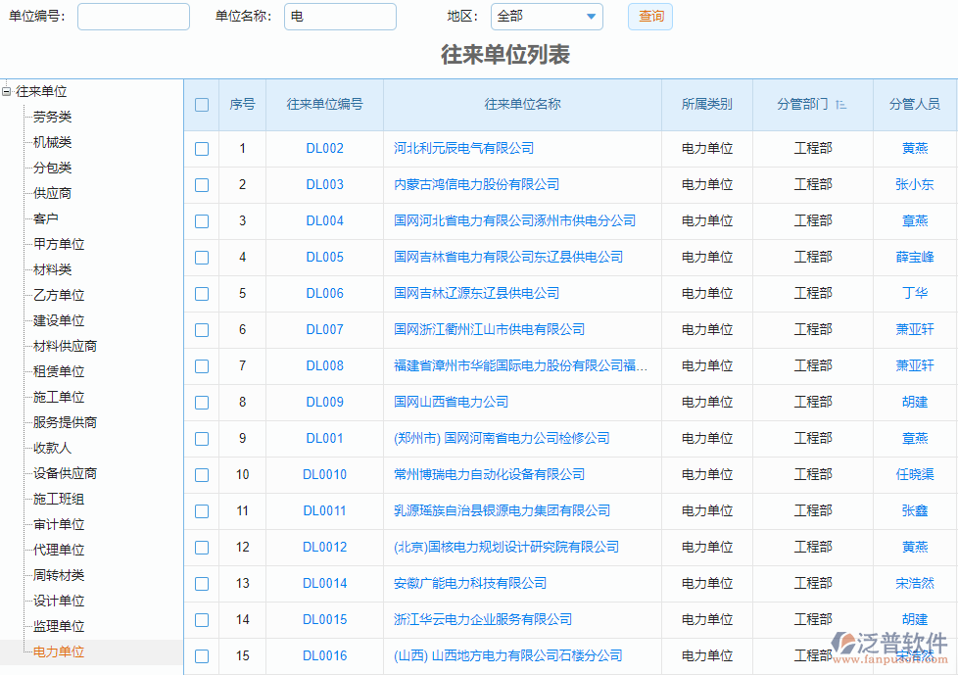Image resolution: width=958 pixels, height=675 pixels.
Task: Click the sort icon beside 分管部门 column header
Action: [840, 104]
